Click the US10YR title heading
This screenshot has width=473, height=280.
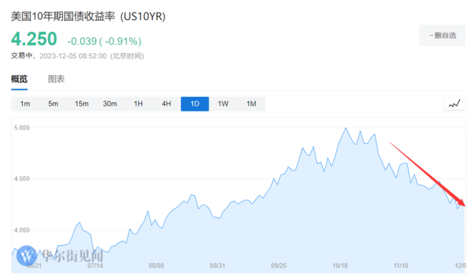[88, 16]
